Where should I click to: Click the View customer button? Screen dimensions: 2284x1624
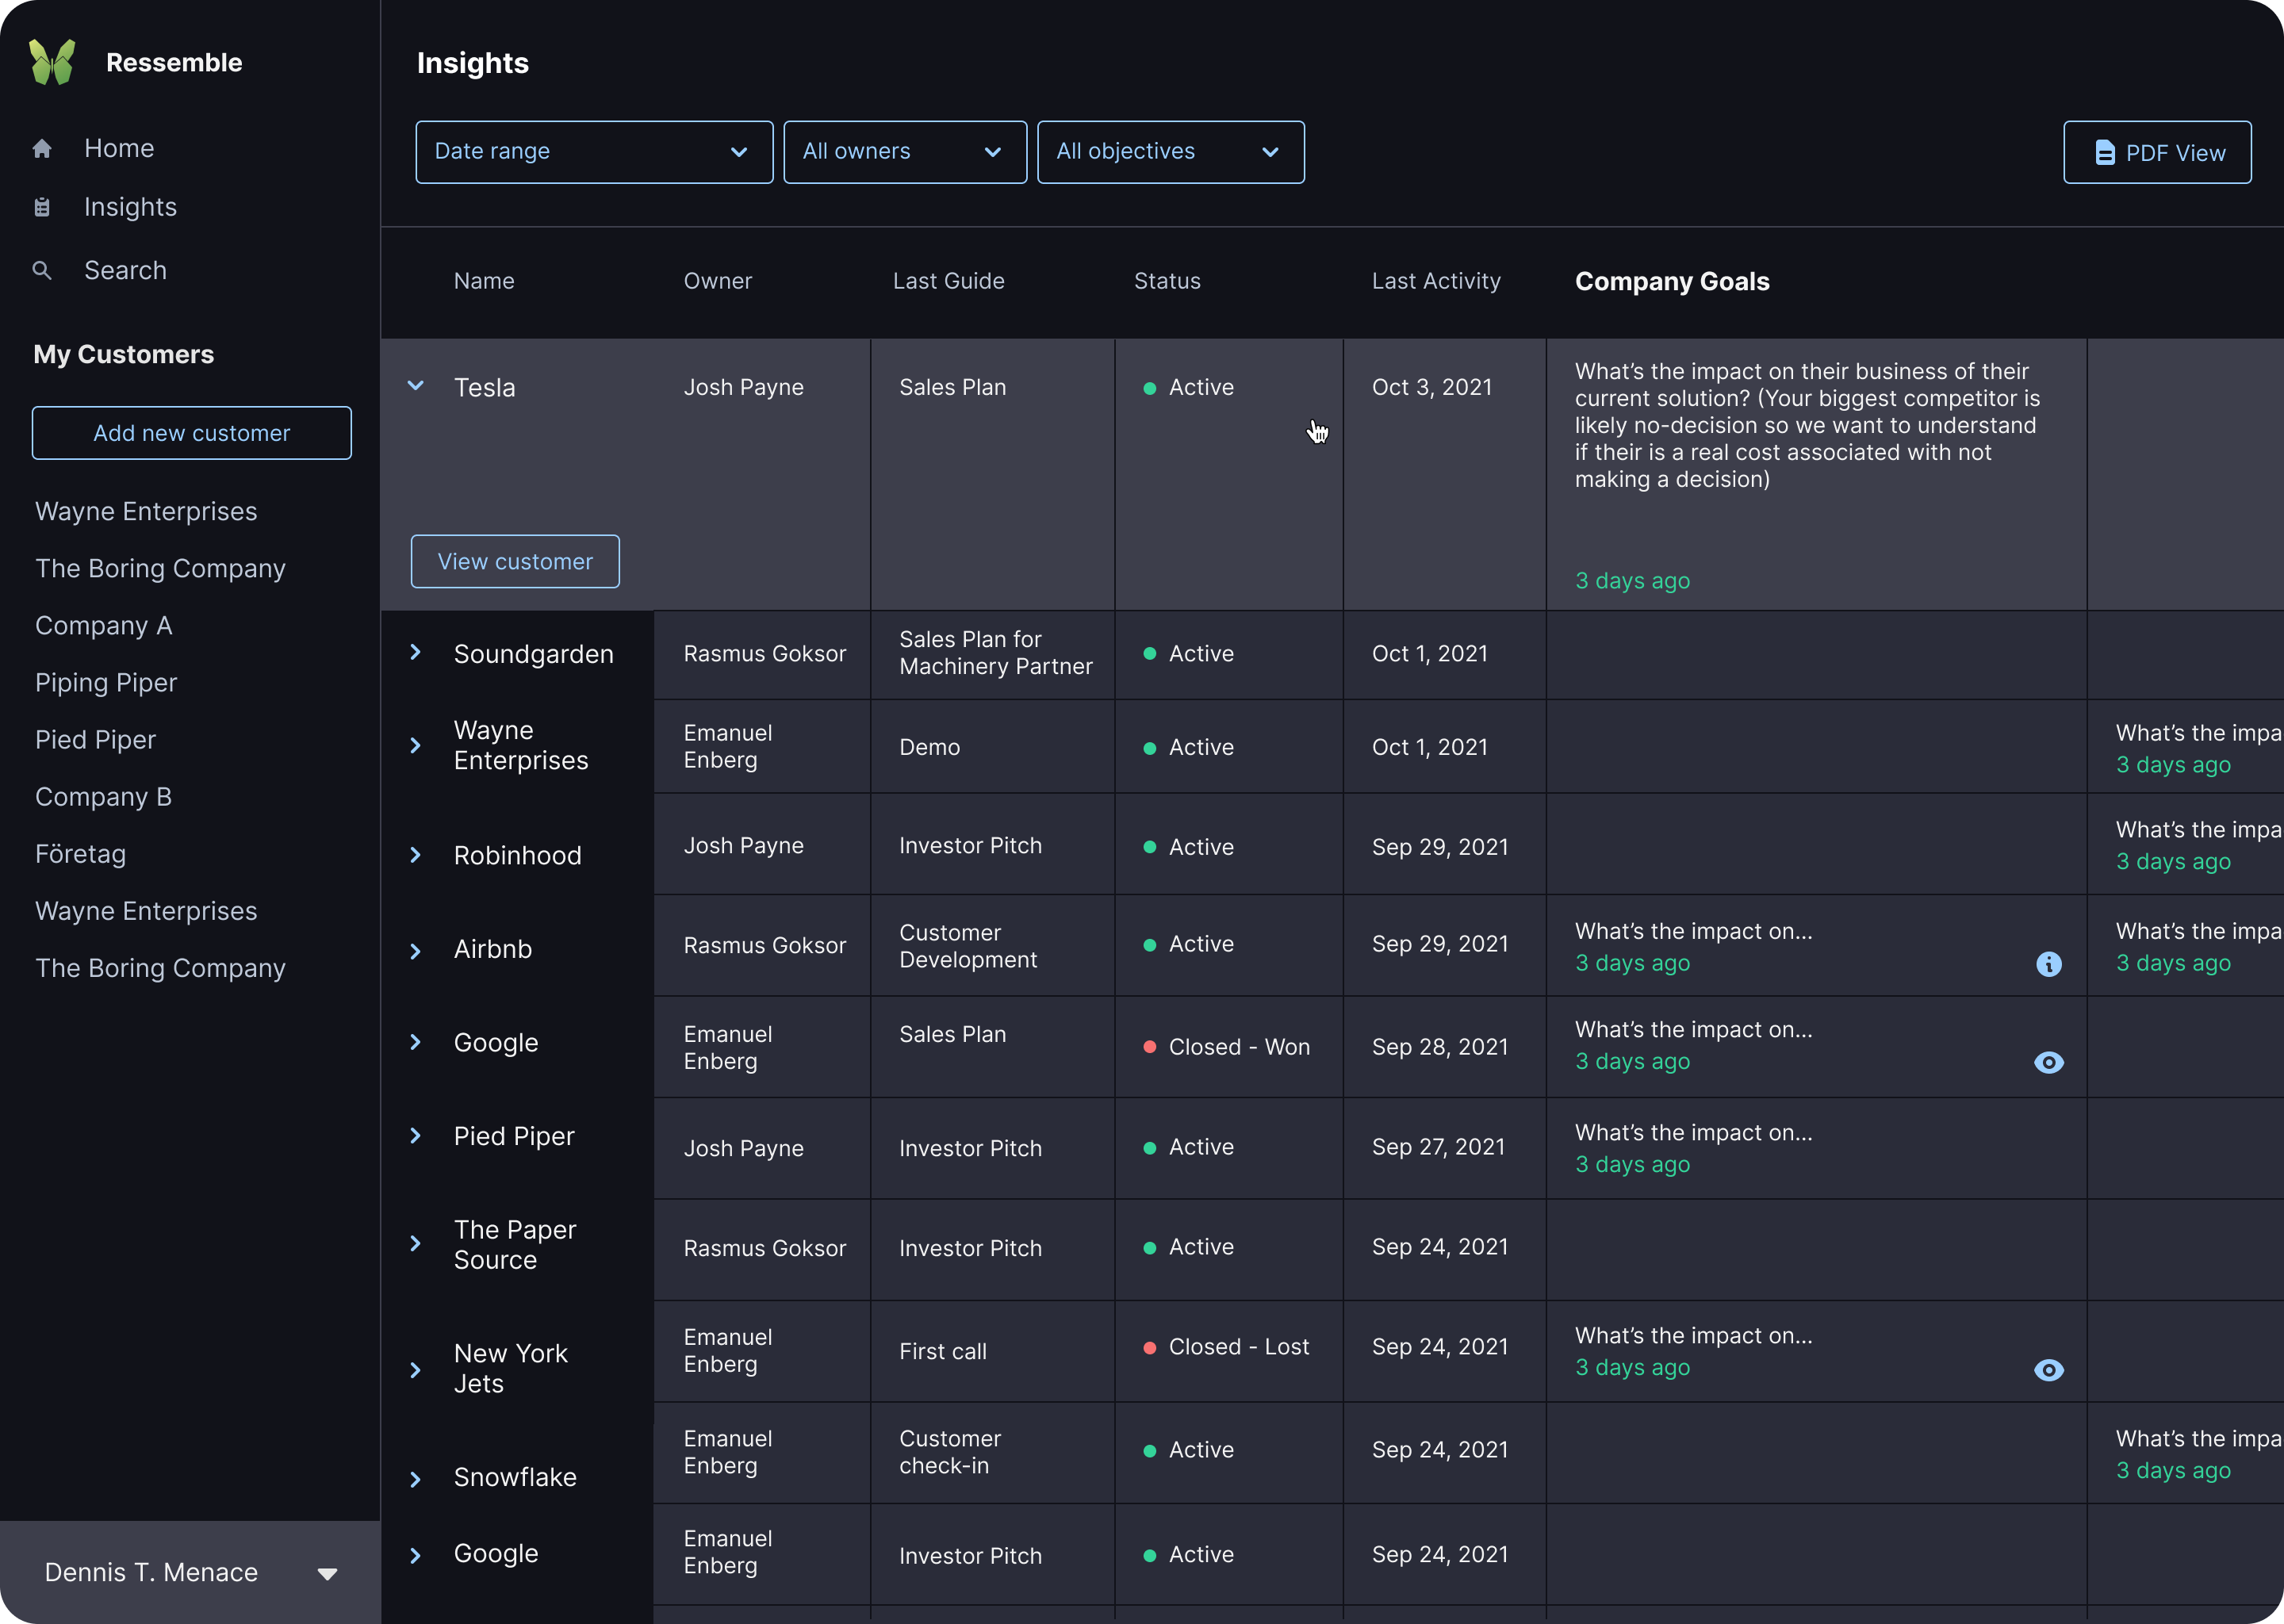pos(515,562)
